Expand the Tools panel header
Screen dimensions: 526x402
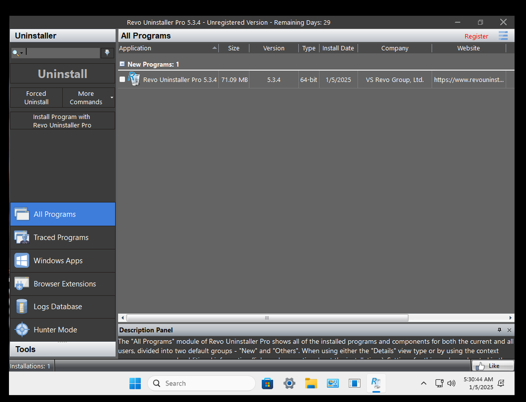63,349
